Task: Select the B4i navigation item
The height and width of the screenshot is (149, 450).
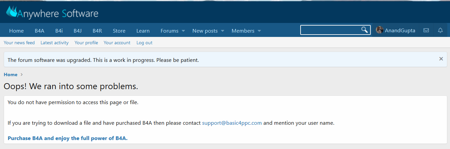Action: tap(59, 31)
